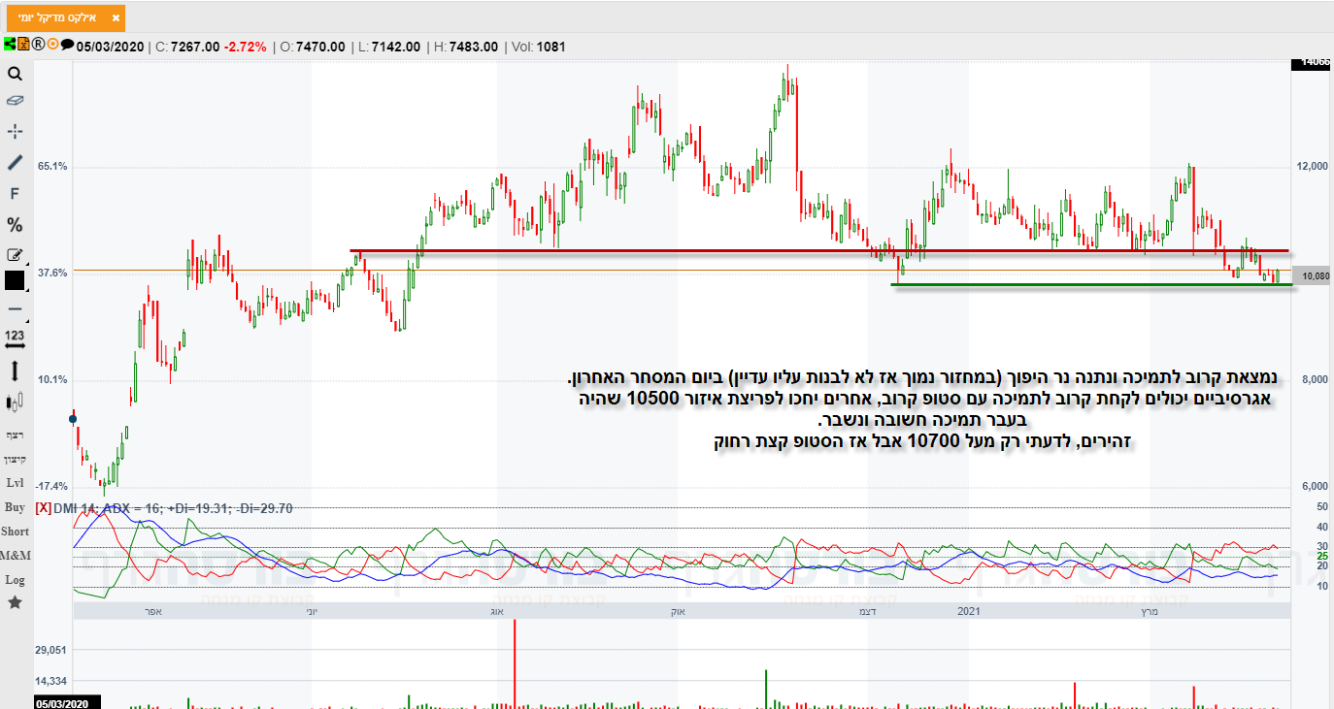The height and width of the screenshot is (709, 1334).
Task: Switch chart type with candlestick icon
Action: (x=15, y=402)
